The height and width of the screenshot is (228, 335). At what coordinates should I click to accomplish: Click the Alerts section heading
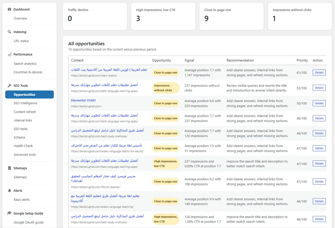18,191
